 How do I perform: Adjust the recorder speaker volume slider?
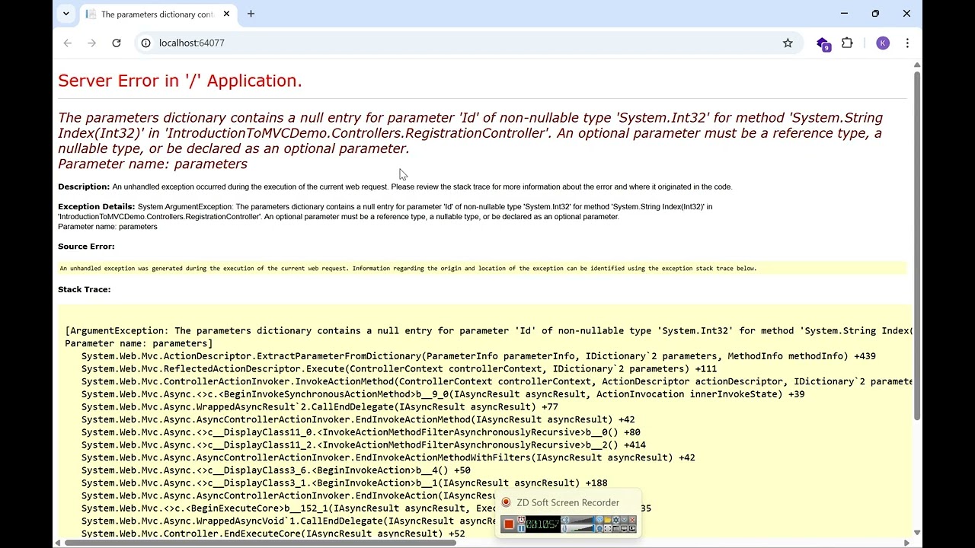pos(582,520)
